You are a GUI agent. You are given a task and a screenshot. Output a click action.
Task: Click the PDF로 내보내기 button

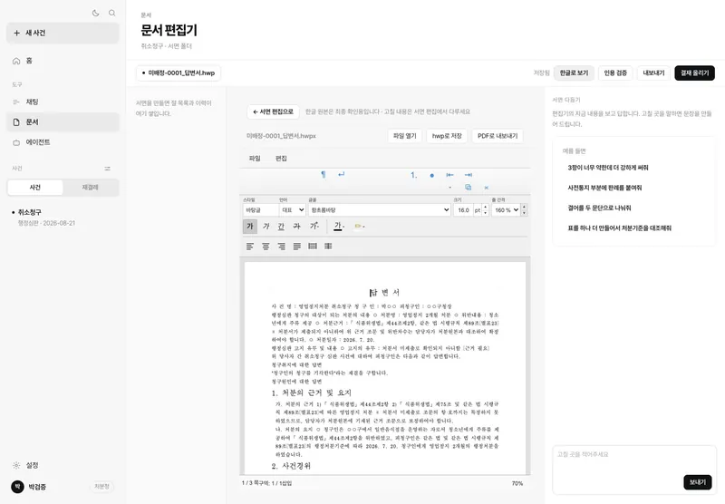tap(498, 136)
